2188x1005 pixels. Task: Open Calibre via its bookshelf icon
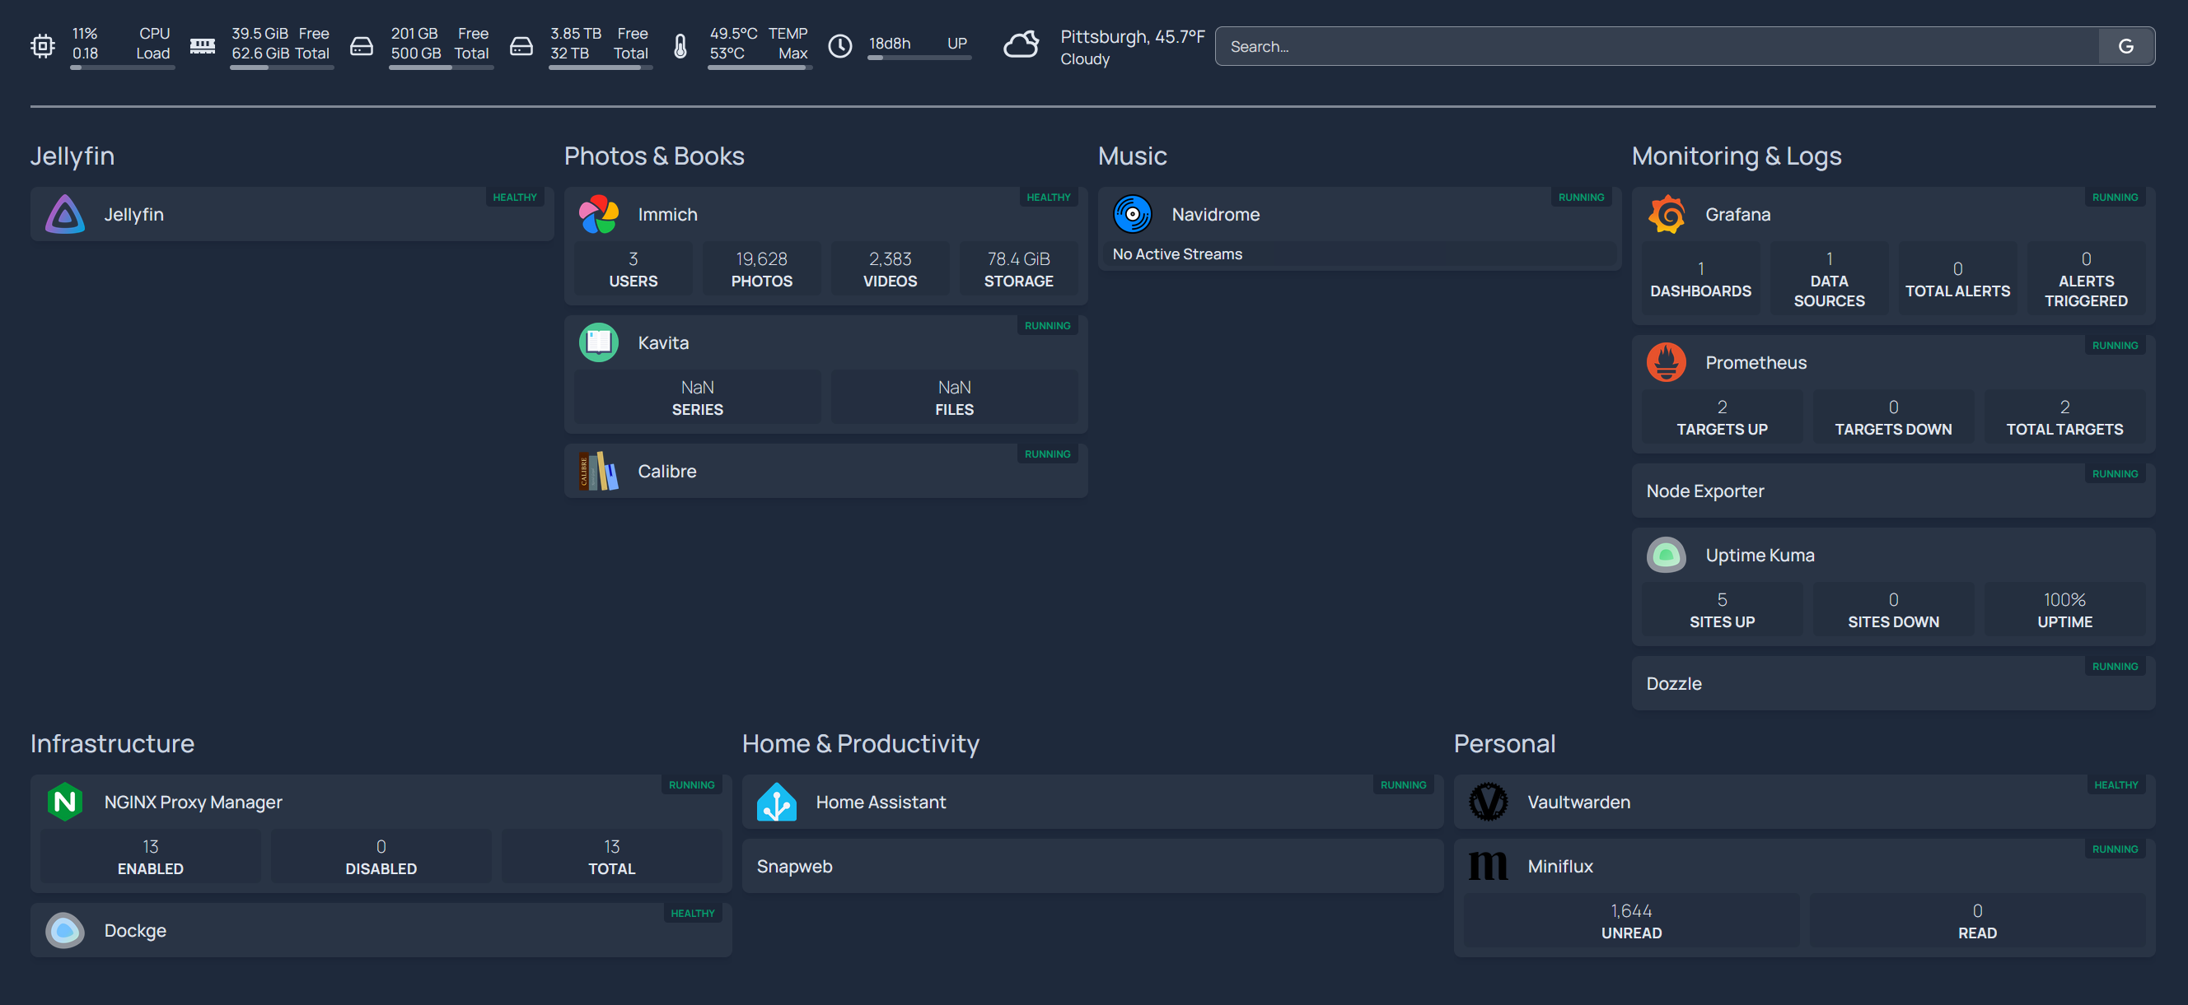tap(599, 470)
